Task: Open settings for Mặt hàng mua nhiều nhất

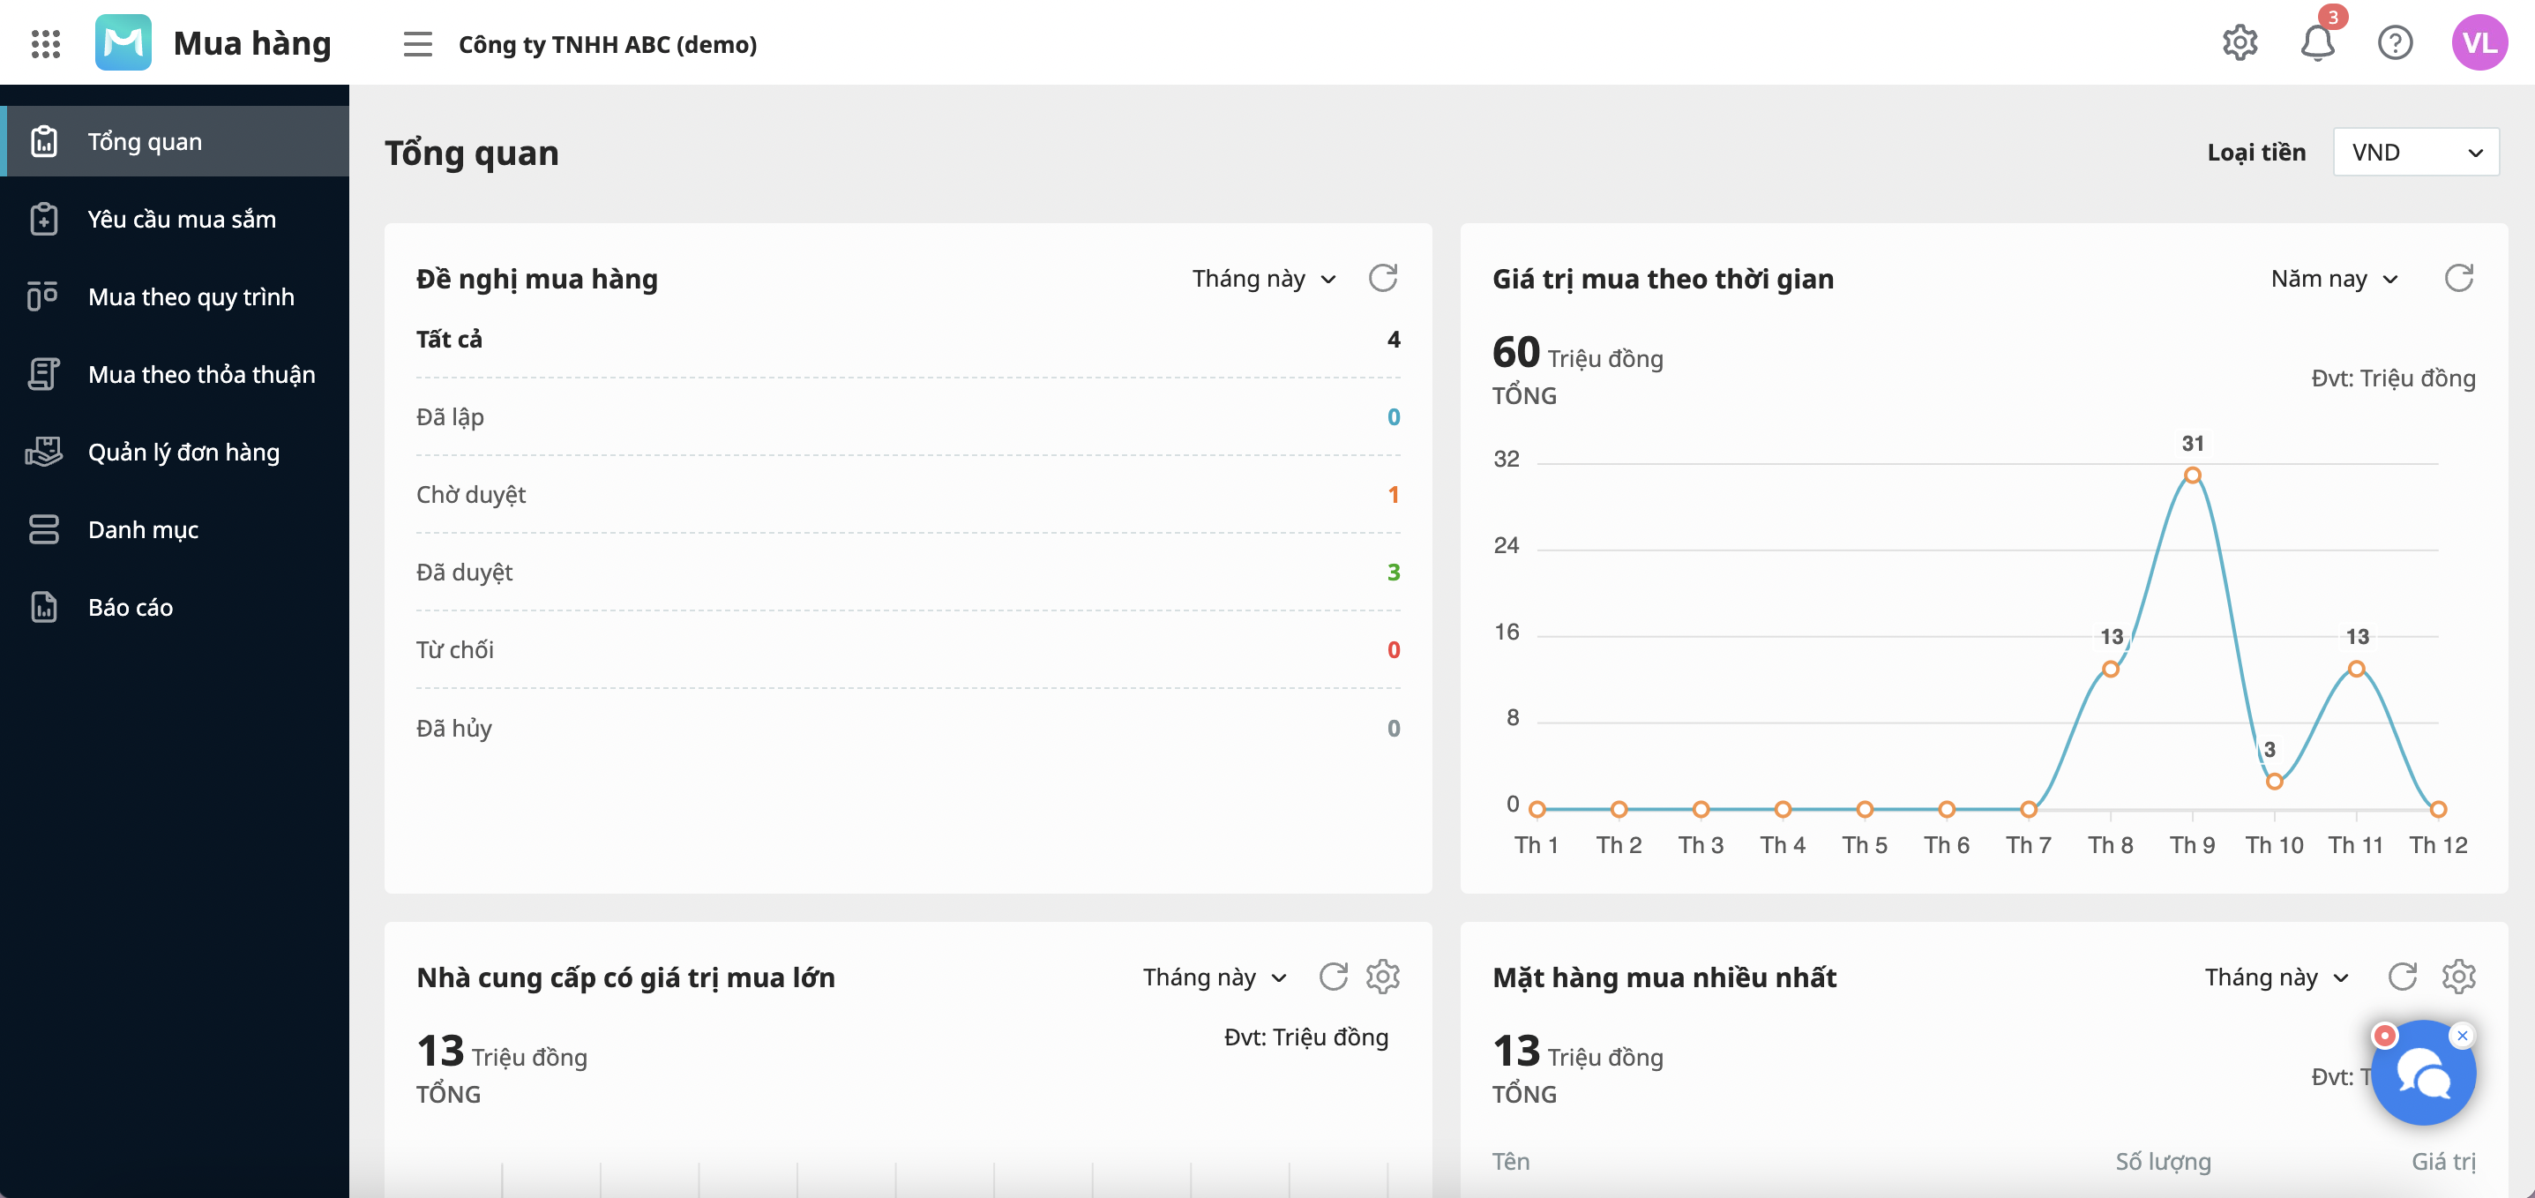Action: click(x=2458, y=977)
